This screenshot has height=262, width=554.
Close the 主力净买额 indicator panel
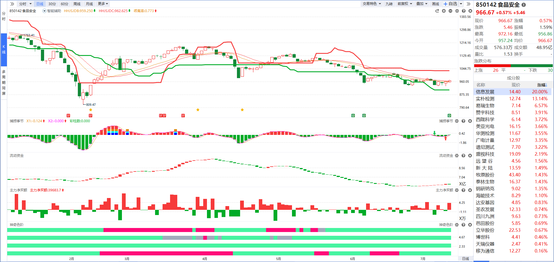(470, 190)
